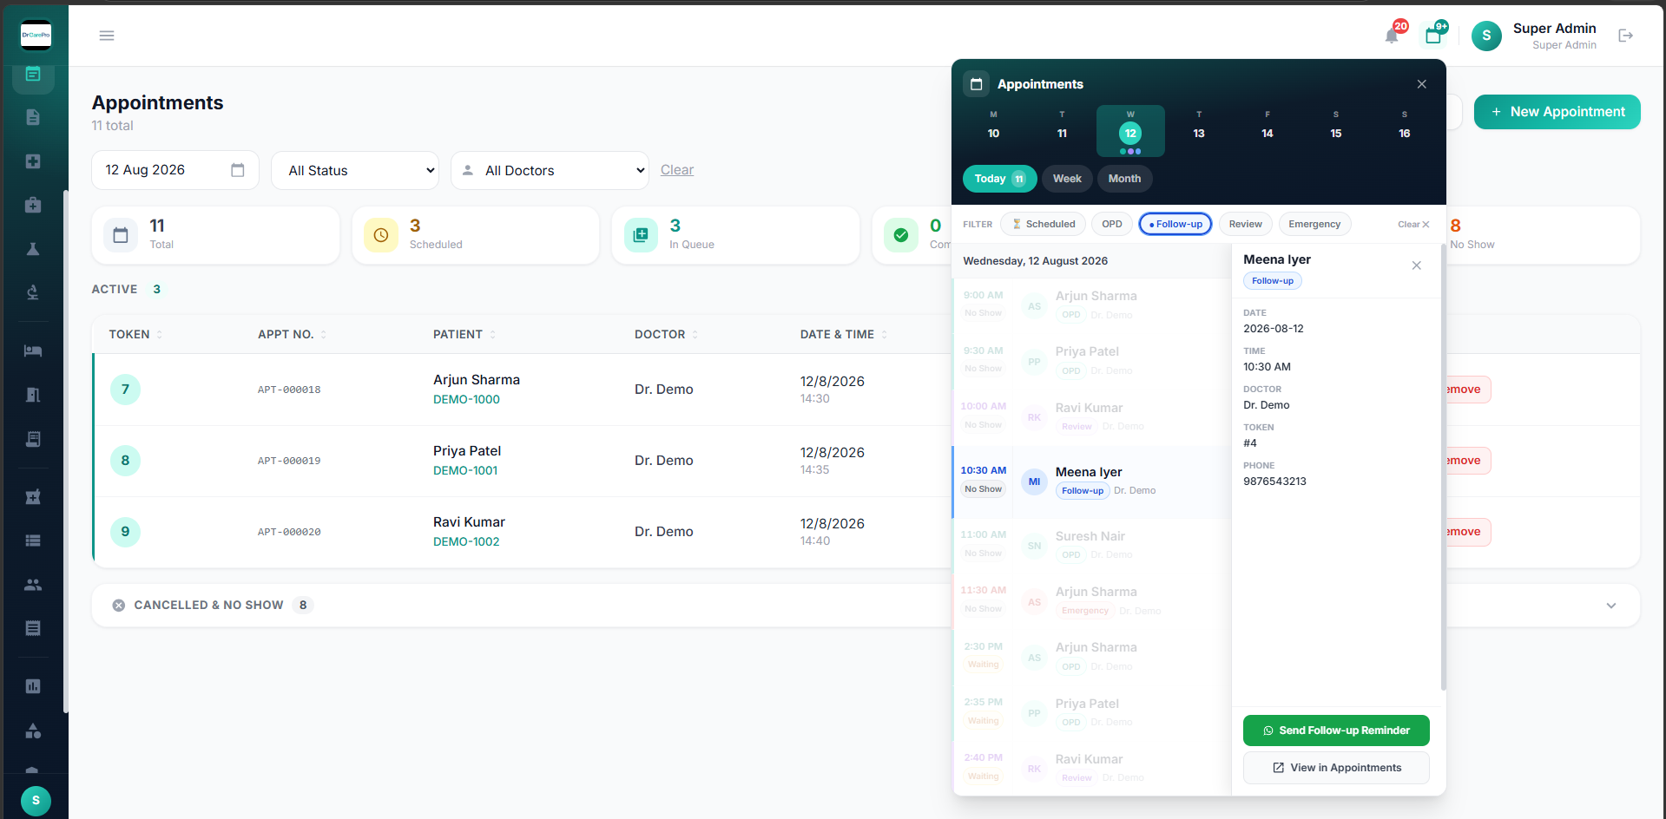This screenshot has width=1666, height=819.
Task: Sort by Date & Time column
Action: click(x=843, y=334)
